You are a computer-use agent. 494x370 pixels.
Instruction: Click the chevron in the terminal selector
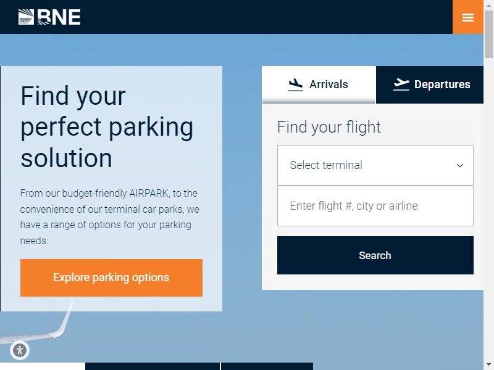[x=460, y=165]
